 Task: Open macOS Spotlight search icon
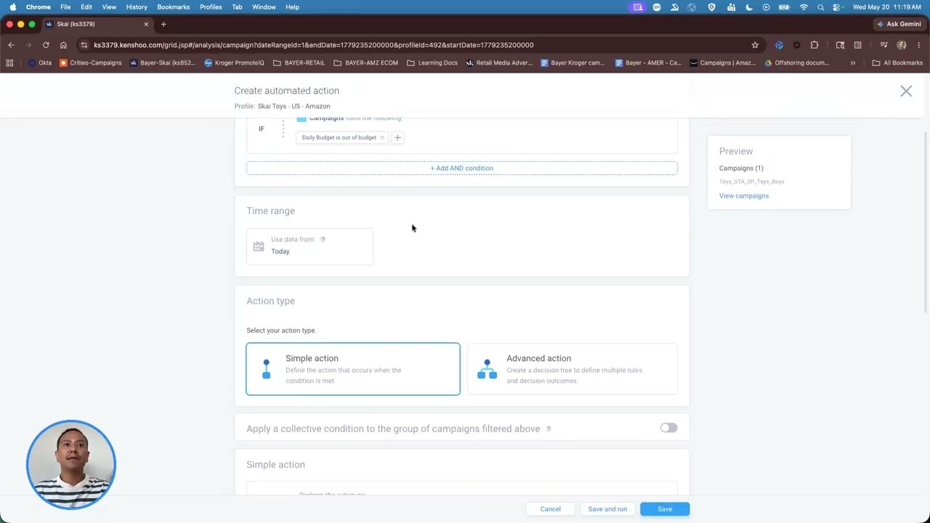[821, 7]
